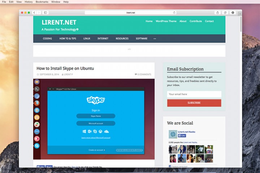Open the File menu
260x173 pixels.
[x=4, y=2]
